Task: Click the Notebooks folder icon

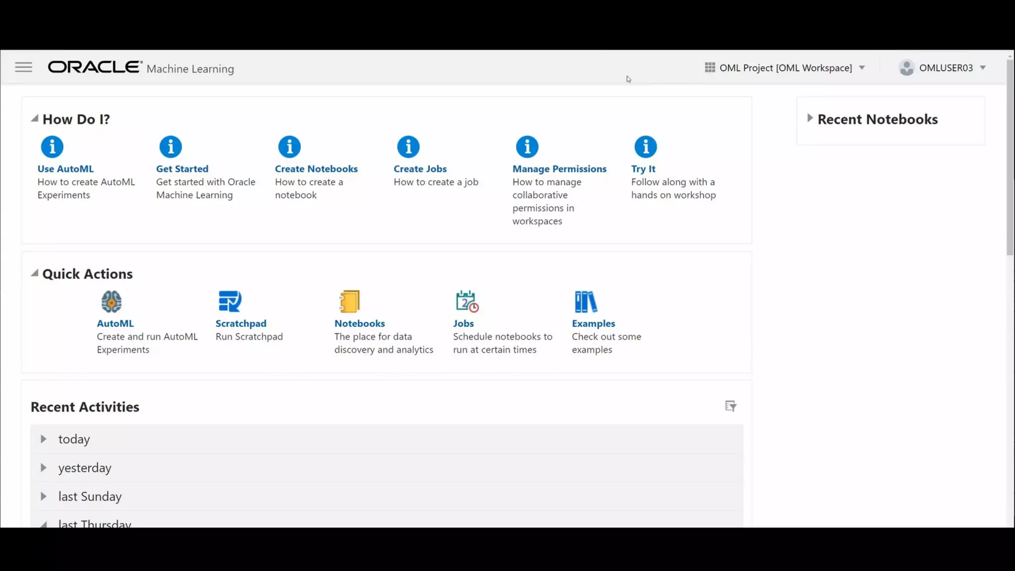Action: pos(349,301)
